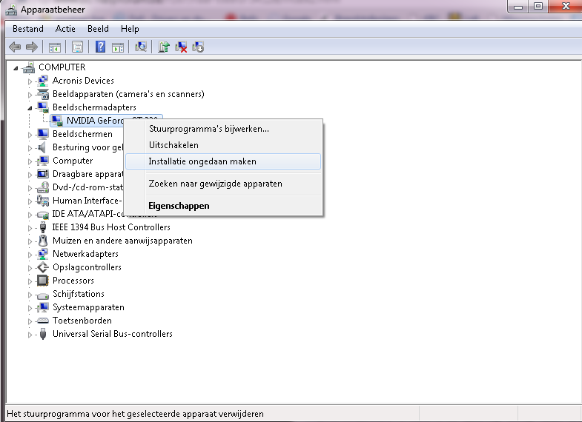Click the Properties sheet toolbar icon

(76, 47)
